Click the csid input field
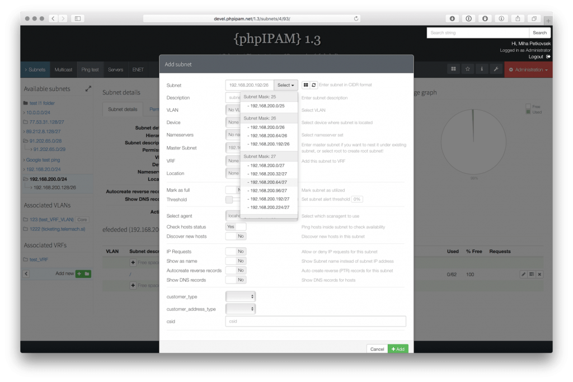This screenshot has height=382, width=573. 315,321
